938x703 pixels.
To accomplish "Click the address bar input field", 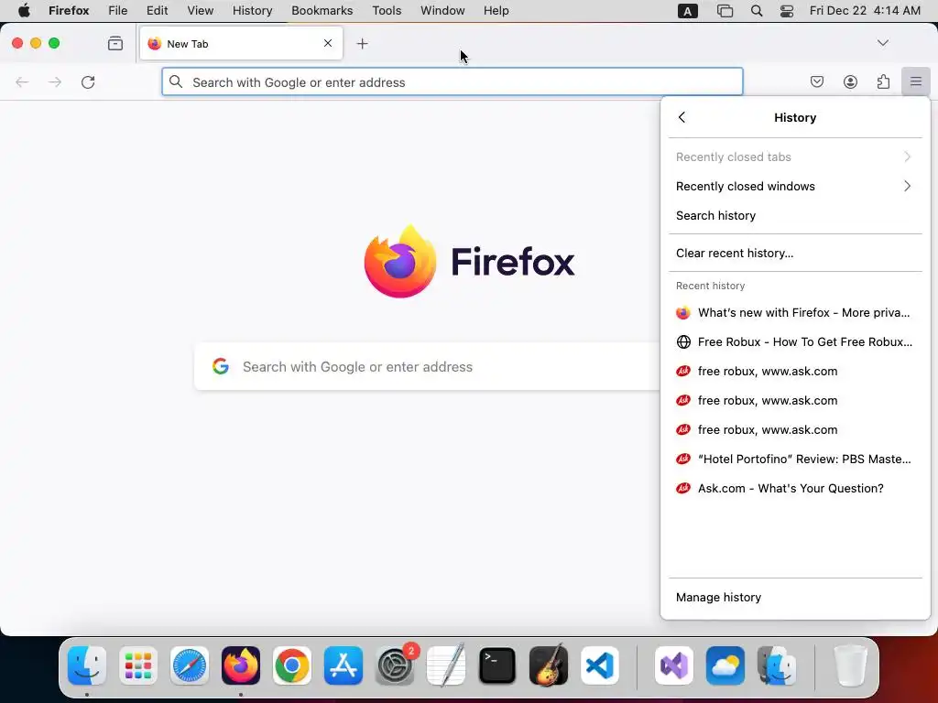I will point(453,81).
